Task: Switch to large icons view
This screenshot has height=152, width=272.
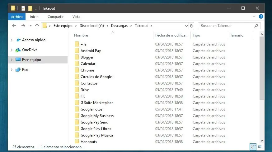Action: (260, 147)
